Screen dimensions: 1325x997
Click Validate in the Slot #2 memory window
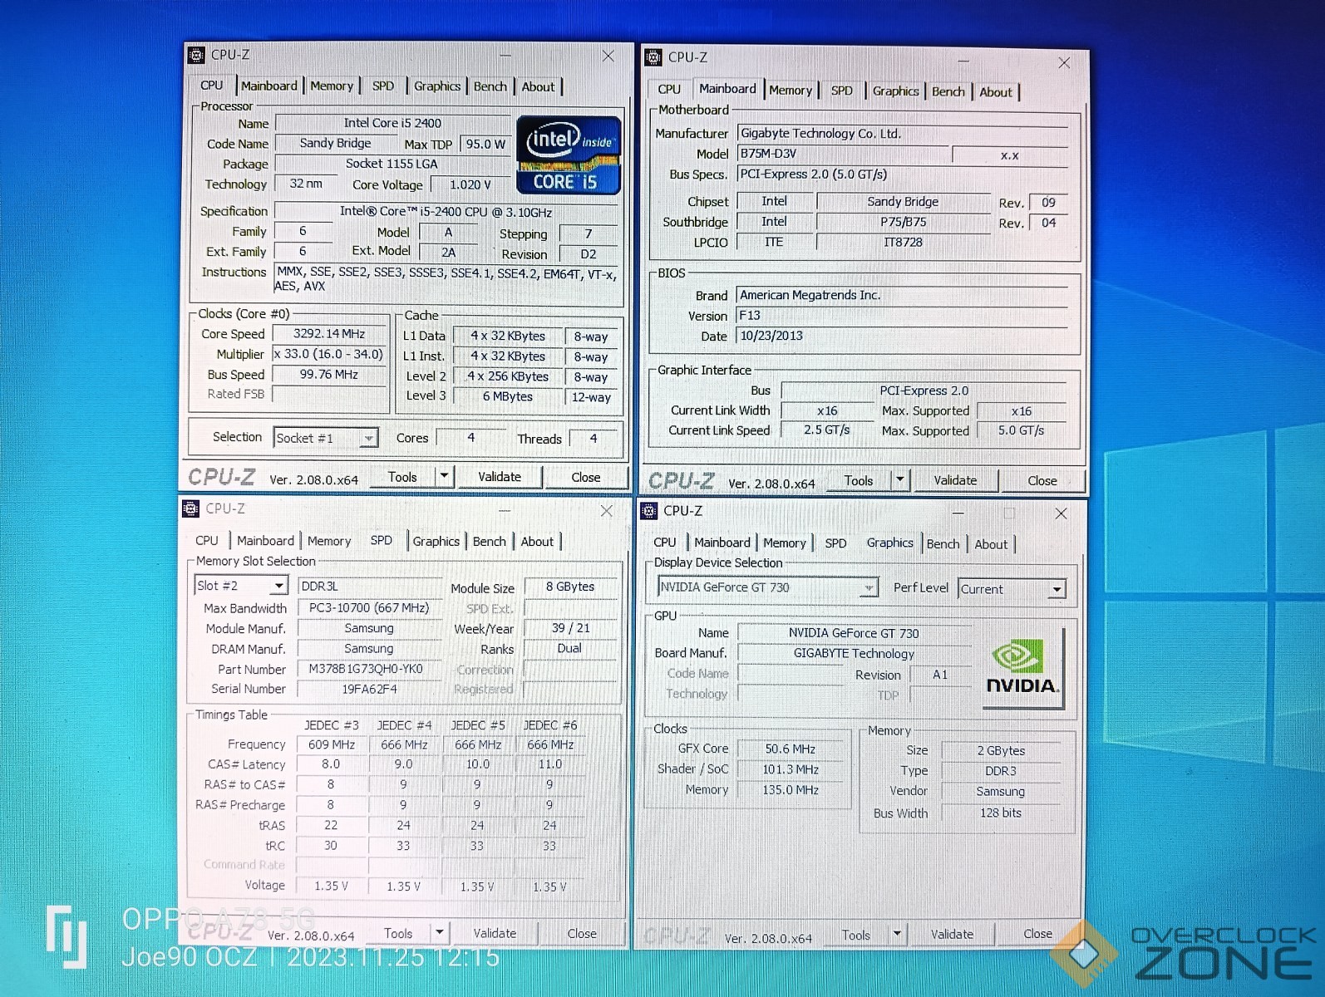click(x=495, y=933)
